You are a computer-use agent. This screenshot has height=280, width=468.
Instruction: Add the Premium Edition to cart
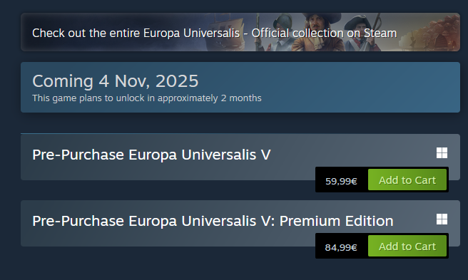pos(407,246)
